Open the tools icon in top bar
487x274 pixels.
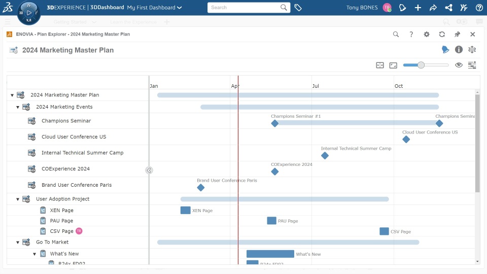coord(464,8)
